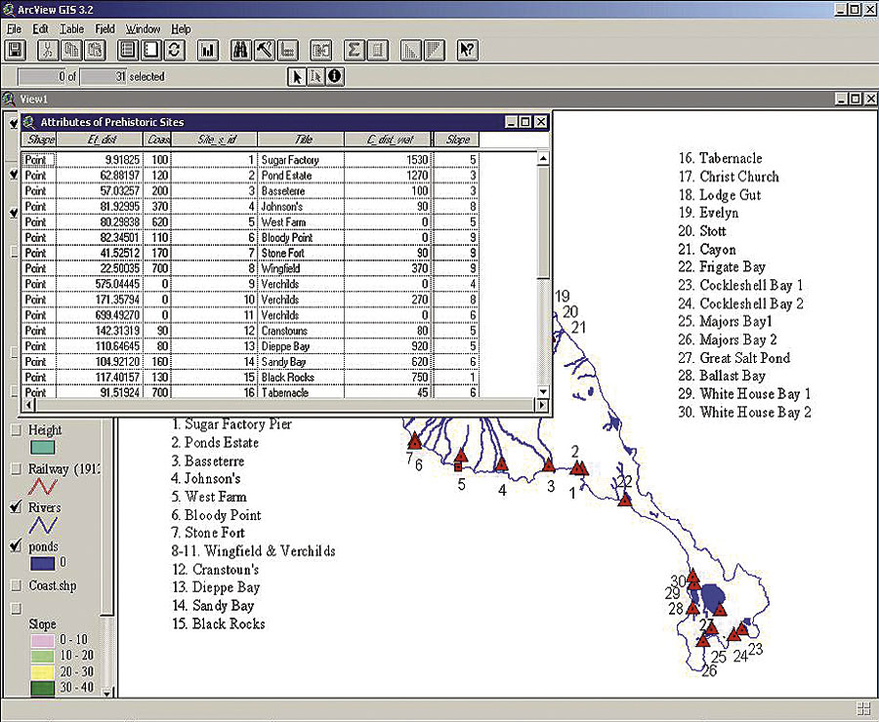The width and height of the screenshot is (879, 722).
Task: Click the Attributes of Prehistoric Sites window icon
Action: [29, 122]
